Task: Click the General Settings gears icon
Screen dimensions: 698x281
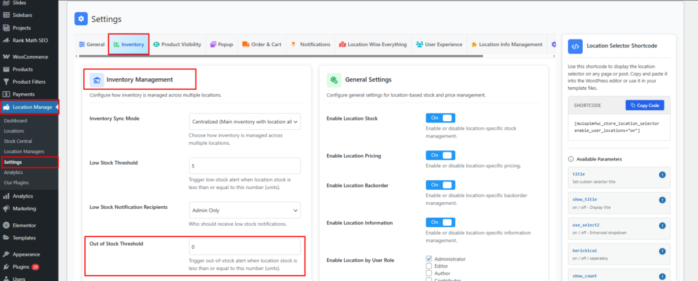Action: click(x=333, y=80)
